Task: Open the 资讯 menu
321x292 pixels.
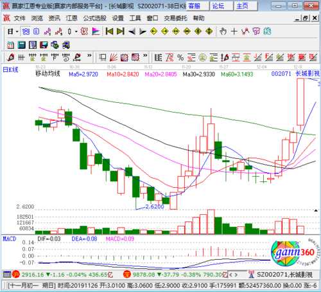Action: point(55,19)
